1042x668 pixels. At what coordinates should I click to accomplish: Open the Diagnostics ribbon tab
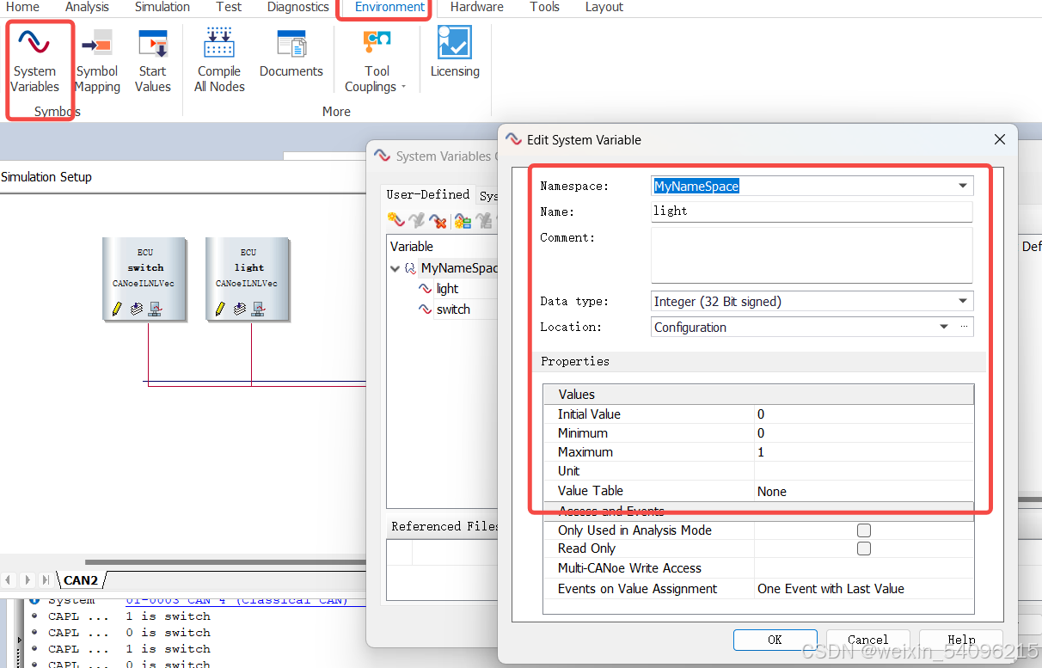tap(298, 7)
